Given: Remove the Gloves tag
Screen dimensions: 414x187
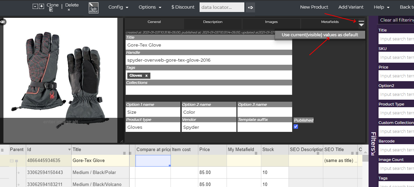Looking at the screenshot, I should 146,75.
